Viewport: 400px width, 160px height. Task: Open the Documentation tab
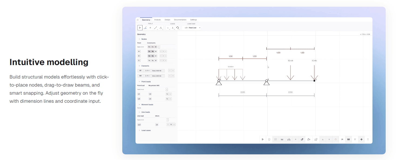coord(180,20)
